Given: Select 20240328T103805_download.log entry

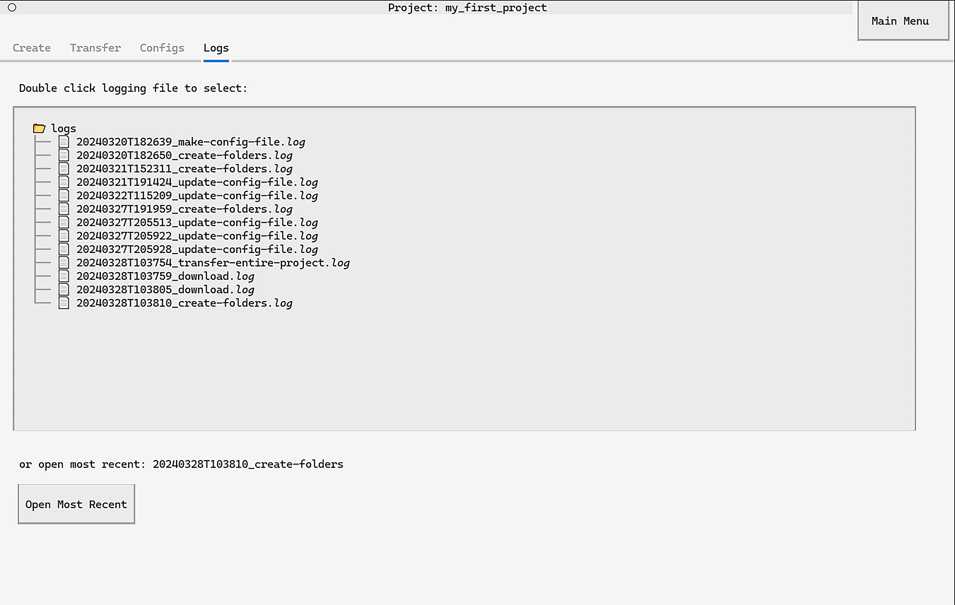Looking at the screenshot, I should (x=165, y=290).
